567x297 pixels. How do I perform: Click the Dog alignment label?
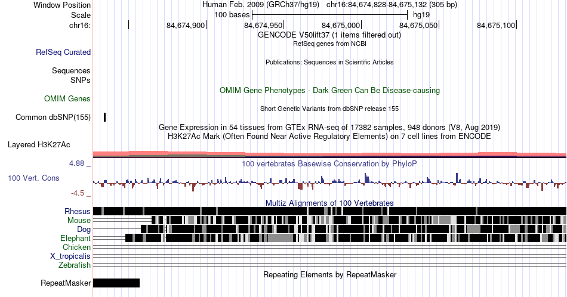(x=84, y=229)
